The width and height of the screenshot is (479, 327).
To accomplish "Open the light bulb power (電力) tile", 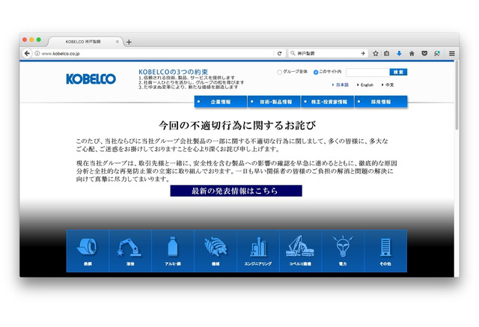I will point(343,251).
